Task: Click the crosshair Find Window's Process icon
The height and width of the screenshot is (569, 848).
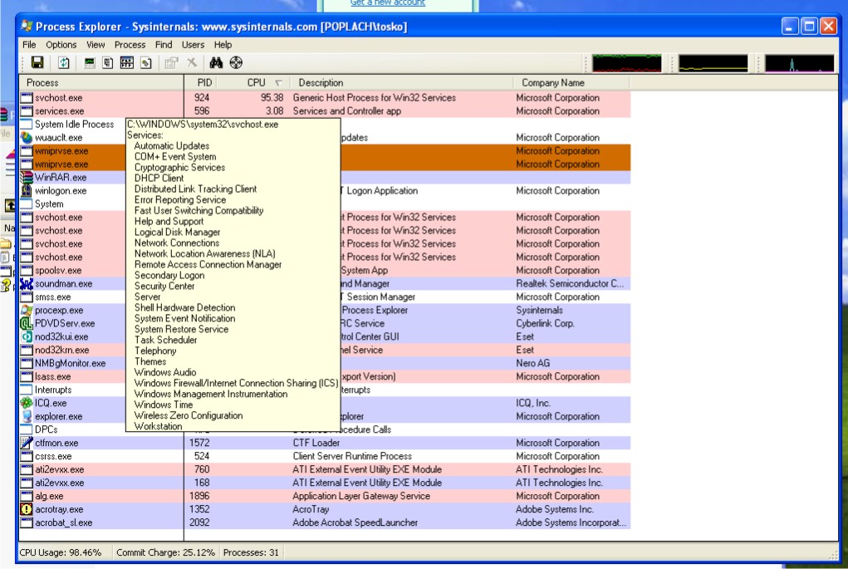Action: tap(236, 63)
